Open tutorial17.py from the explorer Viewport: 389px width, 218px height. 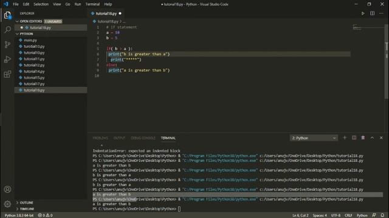(x=34, y=84)
